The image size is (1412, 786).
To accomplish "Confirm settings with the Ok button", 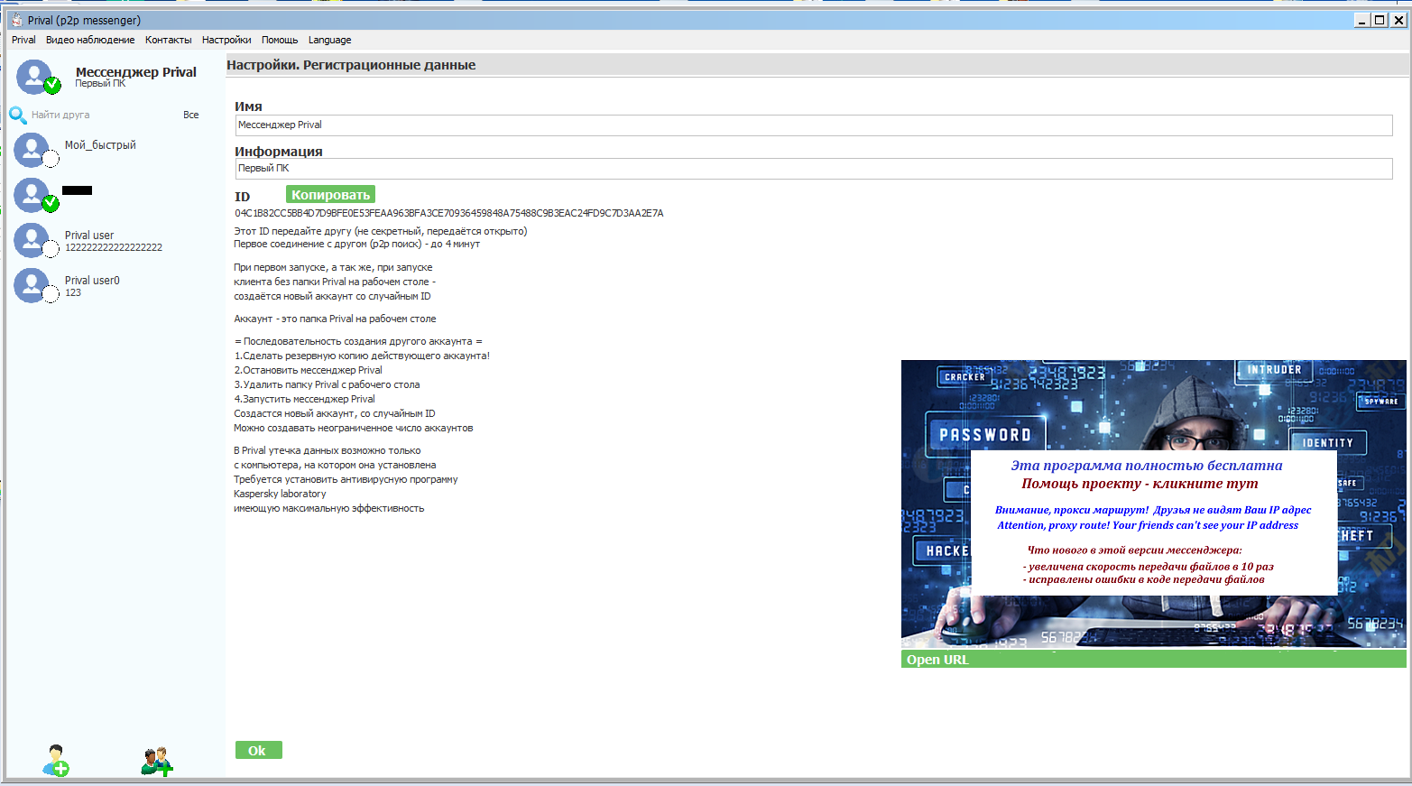I will pyautogui.click(x=258, y=750).
